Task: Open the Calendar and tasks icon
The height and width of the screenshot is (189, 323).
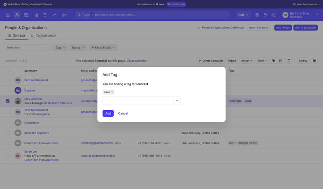Action: [x=26, y=15]
